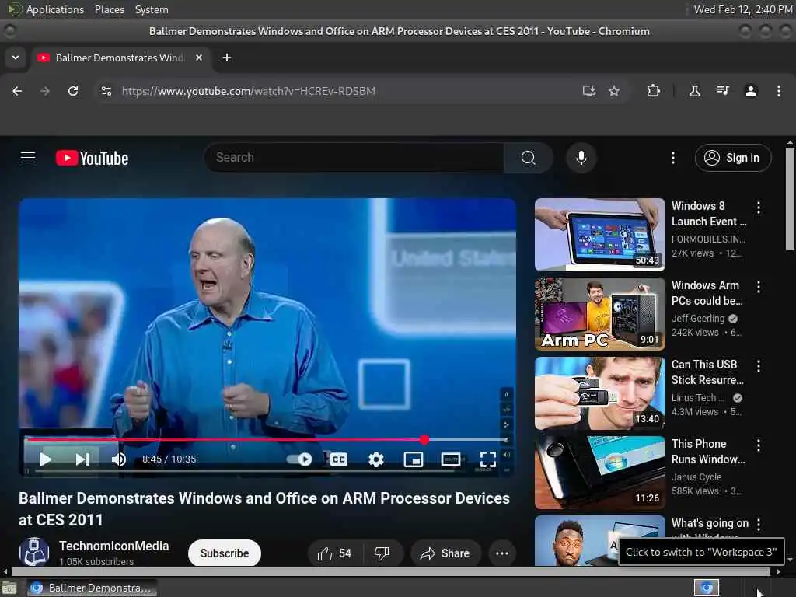Open the System menu
Viewport: 796px width, 597px height.
tap(152, 9)
